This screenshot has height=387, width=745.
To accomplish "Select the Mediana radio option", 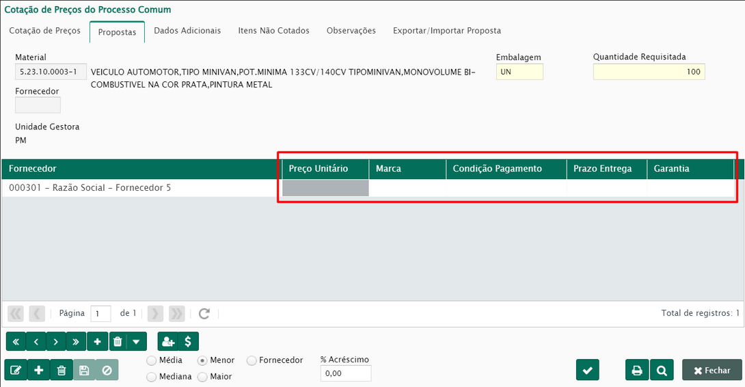I will coord(152,377).
